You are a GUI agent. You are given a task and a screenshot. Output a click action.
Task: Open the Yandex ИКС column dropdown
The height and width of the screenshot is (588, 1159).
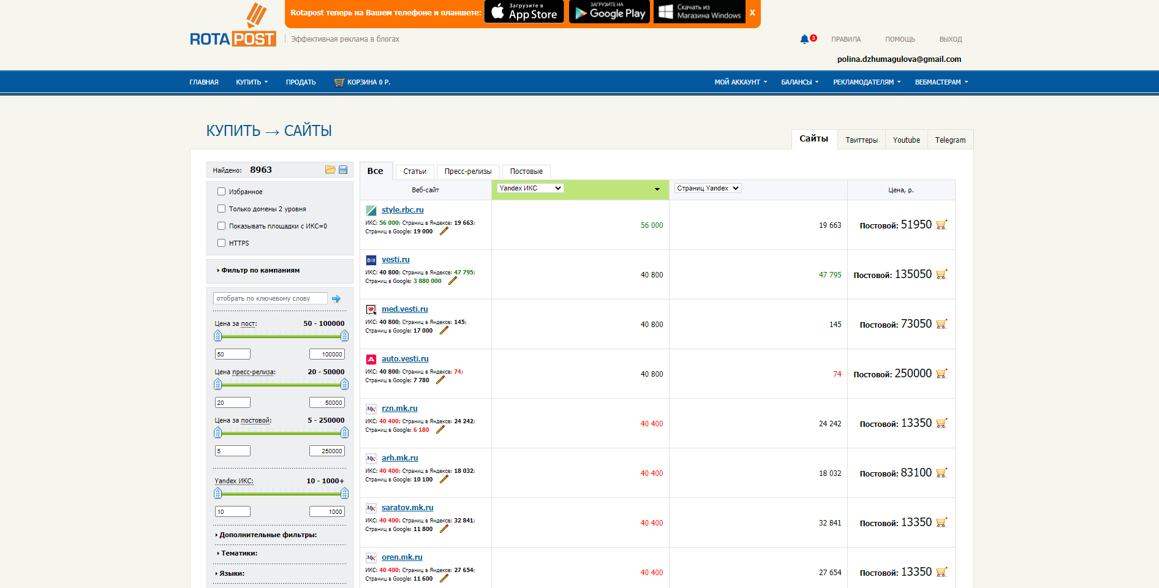[530, 188]
